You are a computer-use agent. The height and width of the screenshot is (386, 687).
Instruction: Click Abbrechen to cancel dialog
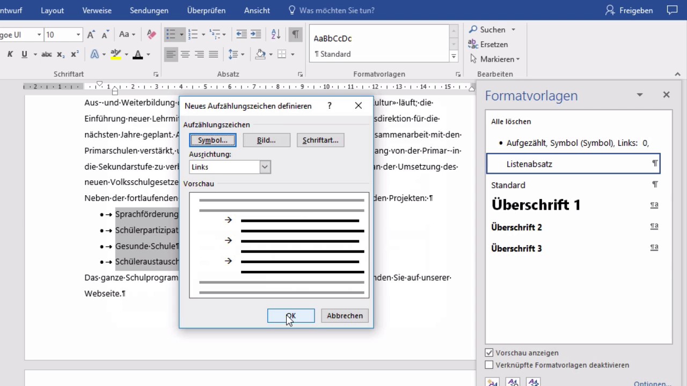click(x=345, y=316)
